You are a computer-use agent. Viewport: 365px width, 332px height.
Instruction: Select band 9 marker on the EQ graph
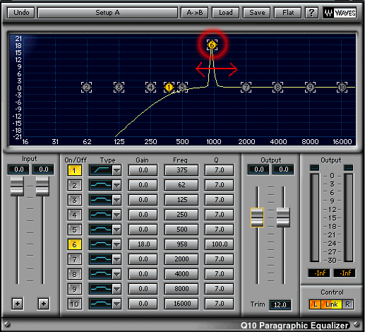310,88
